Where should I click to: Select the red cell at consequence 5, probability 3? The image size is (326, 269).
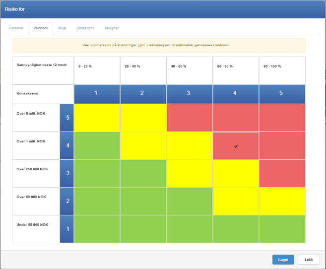[190, 118]
